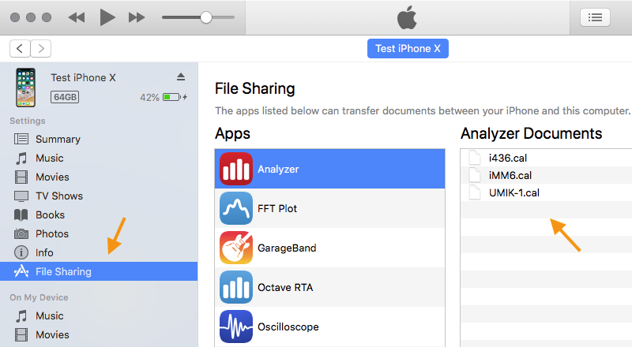Open the list view button in toolbar

(595, 17)
